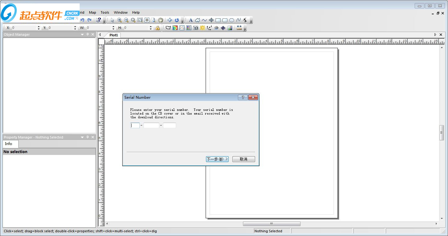Switch to the Plot1 tab
Image resolution: width=448 pixels, height=236 pixels.
(114, 35)
